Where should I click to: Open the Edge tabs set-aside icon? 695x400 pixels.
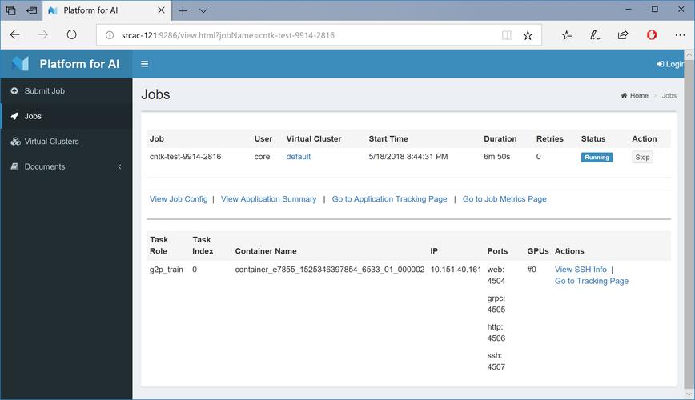pyautogui.click(x=11, y=10)
